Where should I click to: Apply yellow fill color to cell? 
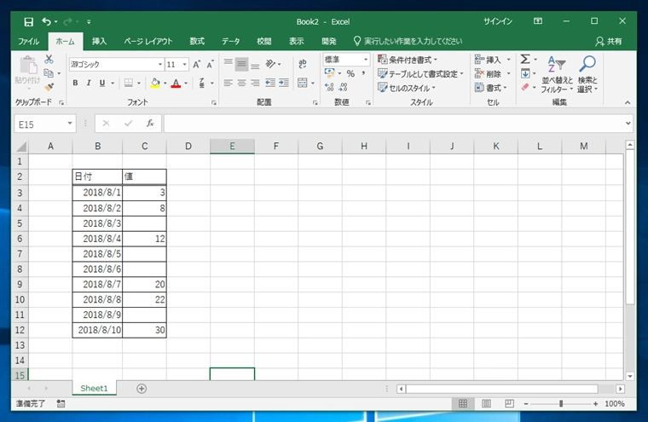coord(155,83)
